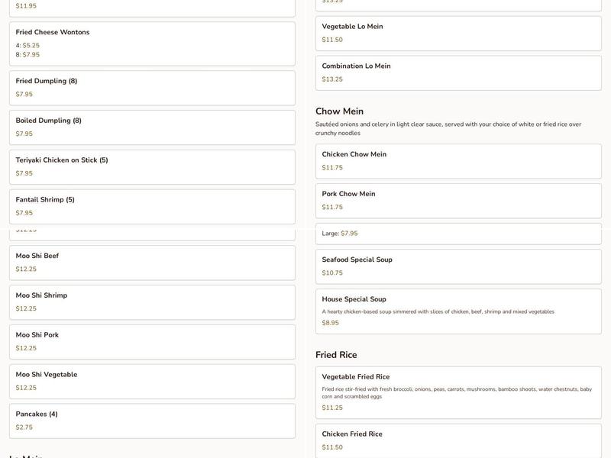Click the Fried Dumpling (8) card
The image size is (611, 458).
(152, 87)
